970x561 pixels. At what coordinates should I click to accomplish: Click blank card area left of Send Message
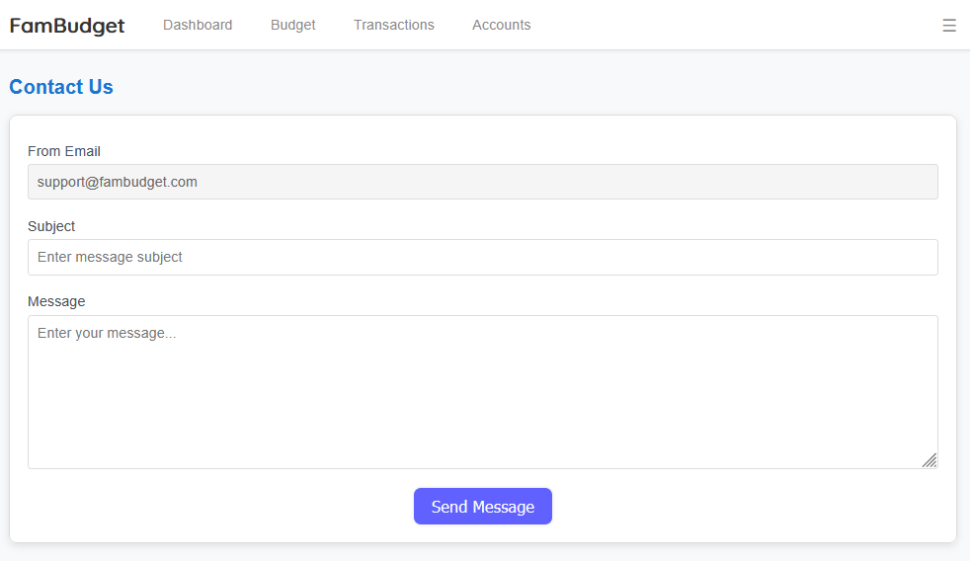217,506
